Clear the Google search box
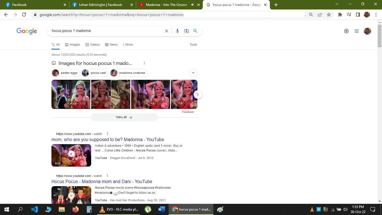 [166, 31]
